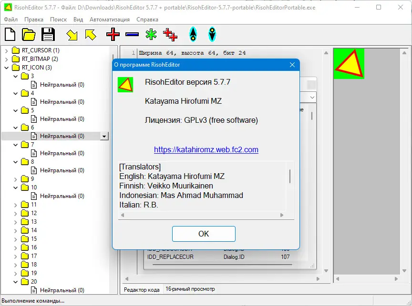Save file with floppy disk icon
Screen dimensions: 412x306
(48, 34)
